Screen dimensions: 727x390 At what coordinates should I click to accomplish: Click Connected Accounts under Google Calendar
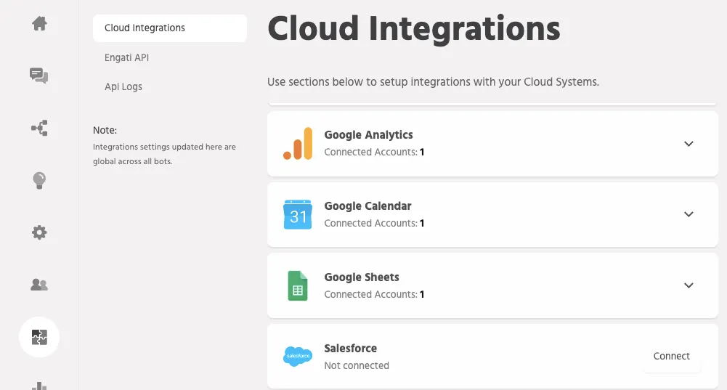click(x=374, y=223)
